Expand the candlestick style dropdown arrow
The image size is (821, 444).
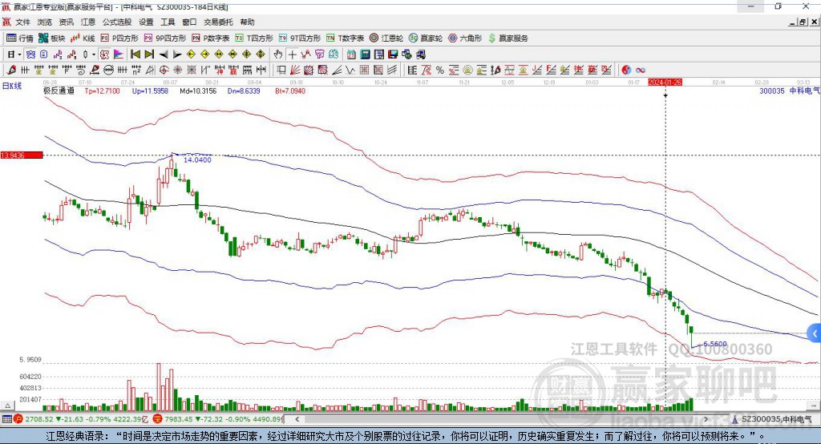pyautogui.click(x=94, y=54)
